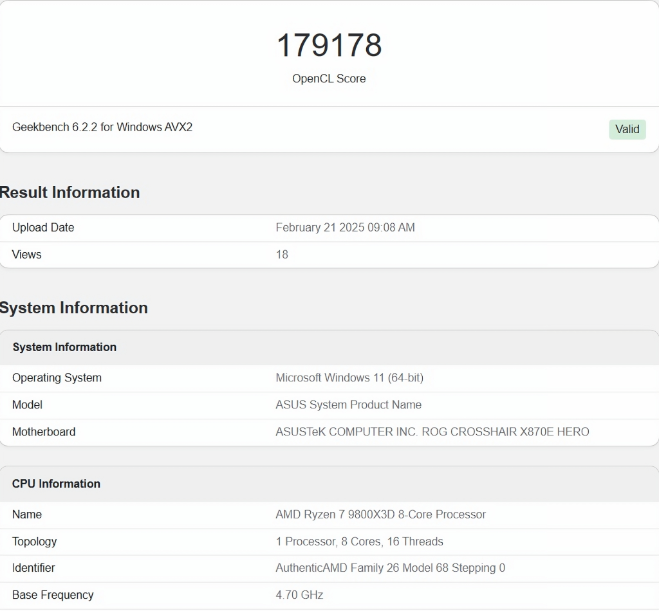This screenshot has height=611, width=659.
Task: Click the Operating System label
Action: pyautogui.click(x=57, y=378)
